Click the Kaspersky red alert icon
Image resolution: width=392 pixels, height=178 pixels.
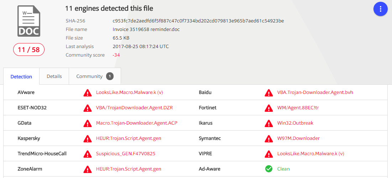click(x=87, y=138)
